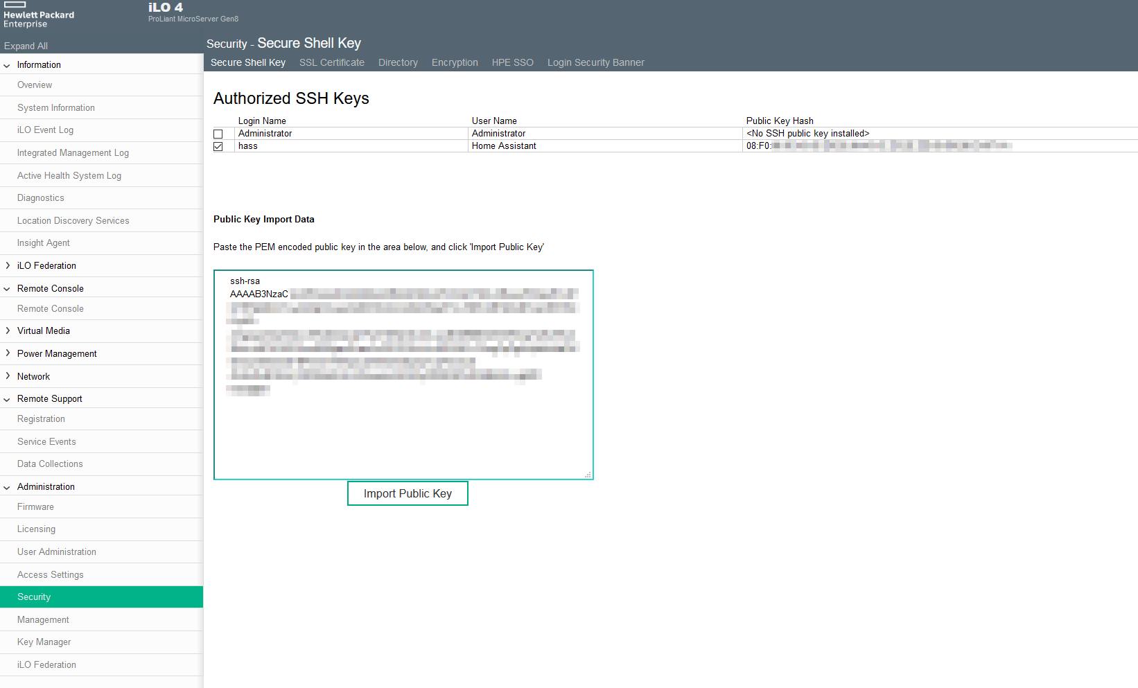Click the Hewlett Packard Enterprise logo
The image size is (1138, 688).
click(39, 15)
